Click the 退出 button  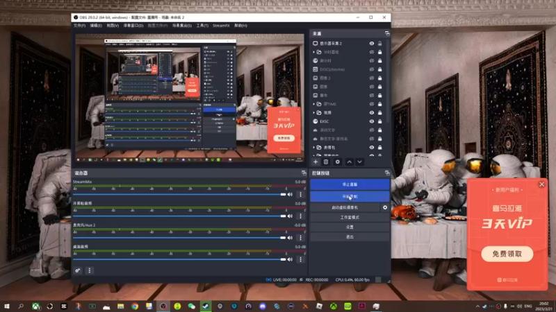click(x=350, y=236)
